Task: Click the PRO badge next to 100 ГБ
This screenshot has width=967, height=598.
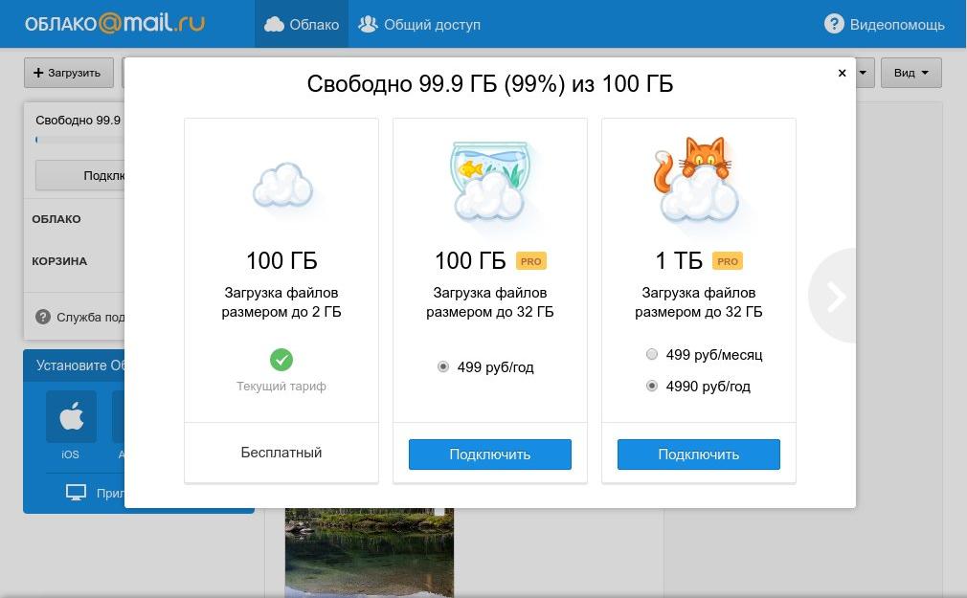Action: pos(531,261)
